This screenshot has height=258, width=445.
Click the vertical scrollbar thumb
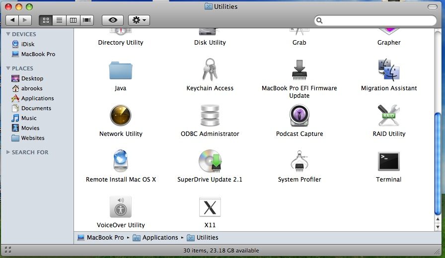(x=438, y=164)
